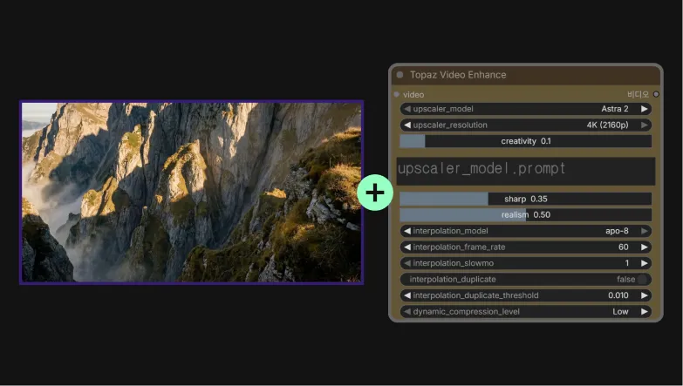Select the mountain video preview thumbnail
This screenshot has height=386, width=683.
tap(191, 193)
